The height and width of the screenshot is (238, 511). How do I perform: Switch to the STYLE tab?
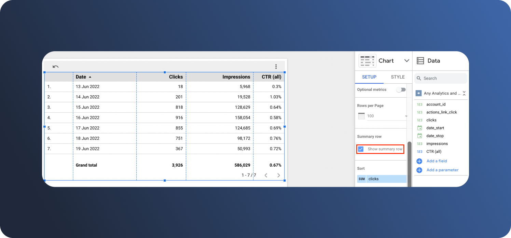[397, 77]
